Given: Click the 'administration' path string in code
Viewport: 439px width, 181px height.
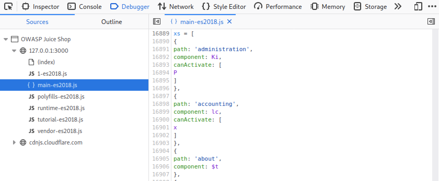Looking at the screenshot, I should tap(222, 49).
